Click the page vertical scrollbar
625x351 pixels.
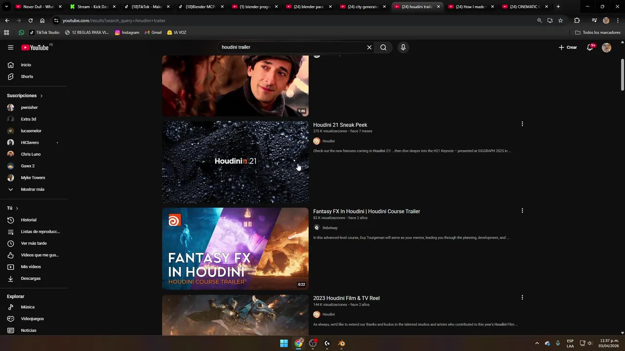coord(622,74)
